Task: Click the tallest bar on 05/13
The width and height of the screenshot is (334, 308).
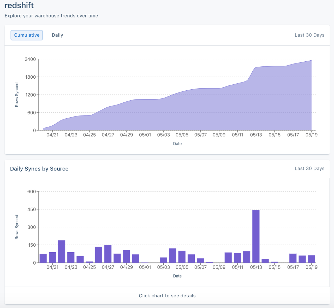Action: coord(256,235)
